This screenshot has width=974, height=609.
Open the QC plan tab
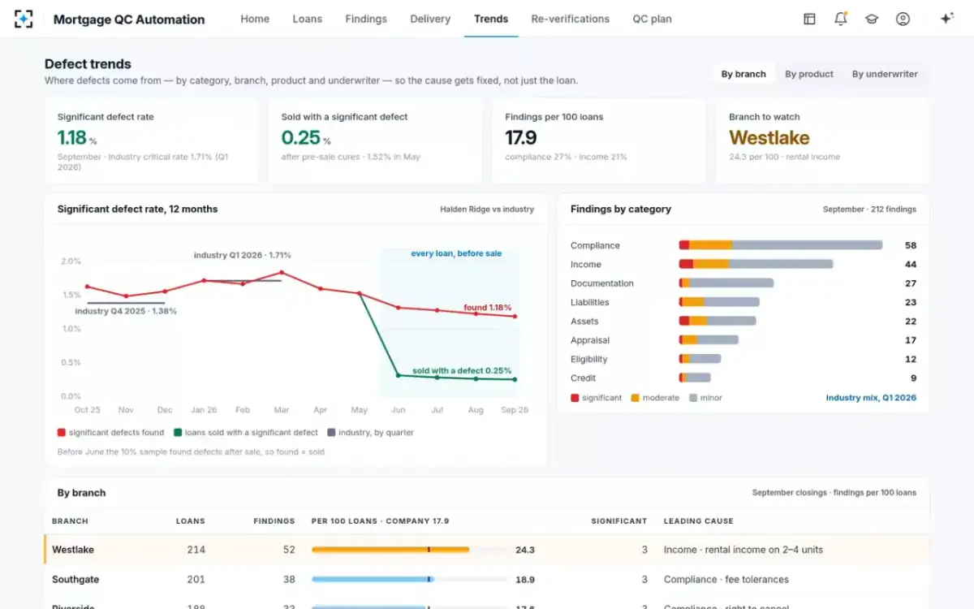pyautogui.click(x=653, y=19)
